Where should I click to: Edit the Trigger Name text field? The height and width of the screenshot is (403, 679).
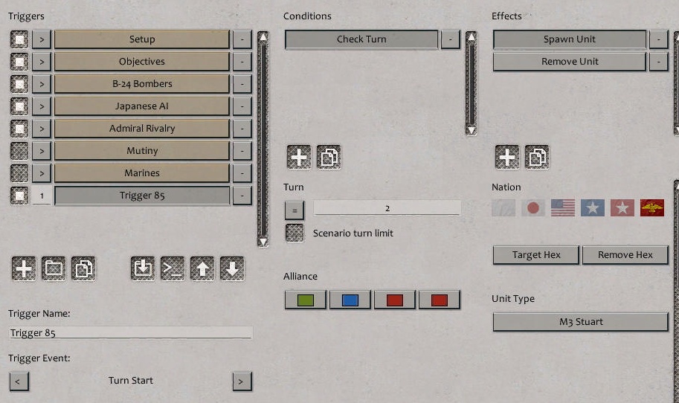(131, 332)
